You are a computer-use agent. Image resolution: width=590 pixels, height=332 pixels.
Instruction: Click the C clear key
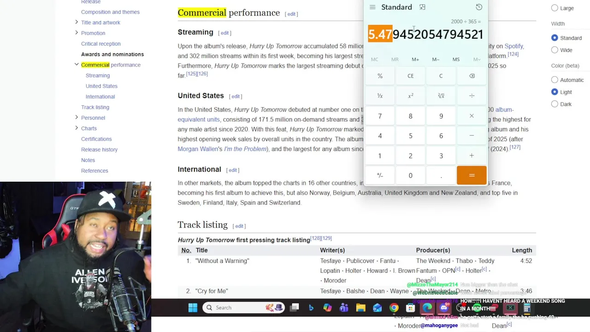point(441,76)
